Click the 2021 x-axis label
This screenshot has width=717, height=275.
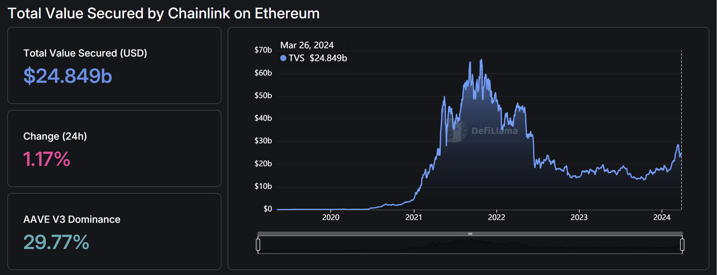click(414, 217)
